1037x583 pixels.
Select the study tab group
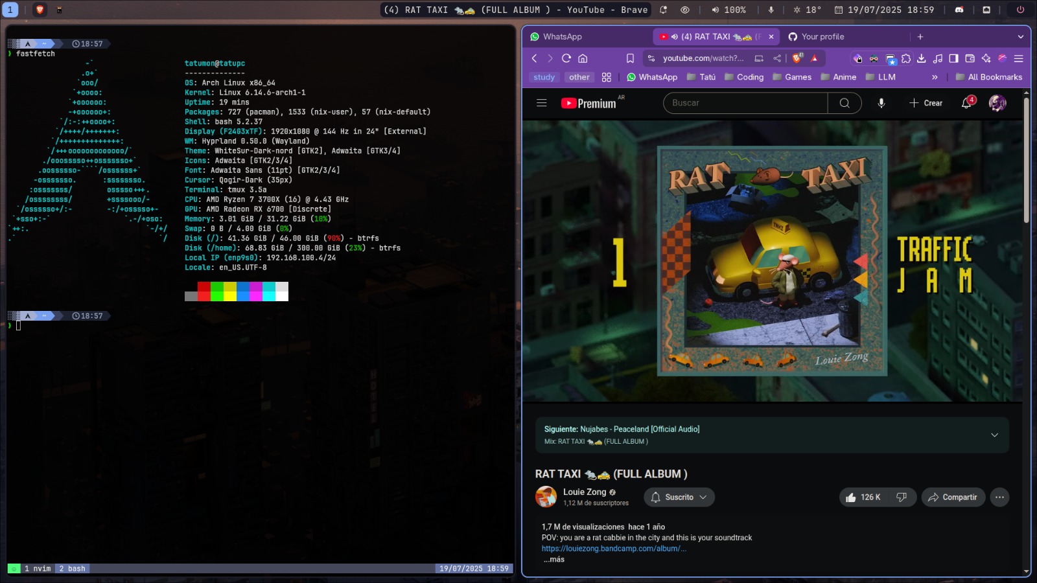544,77
